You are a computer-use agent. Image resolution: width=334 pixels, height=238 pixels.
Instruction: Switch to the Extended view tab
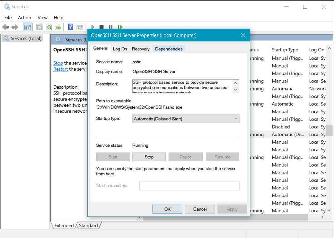pos(64,225)
